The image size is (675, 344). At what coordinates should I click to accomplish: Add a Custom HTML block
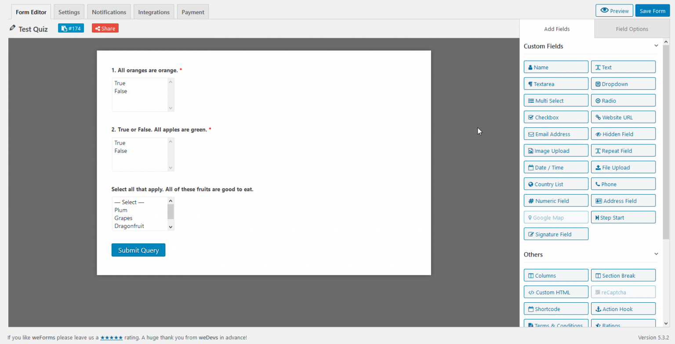point(556,292)
